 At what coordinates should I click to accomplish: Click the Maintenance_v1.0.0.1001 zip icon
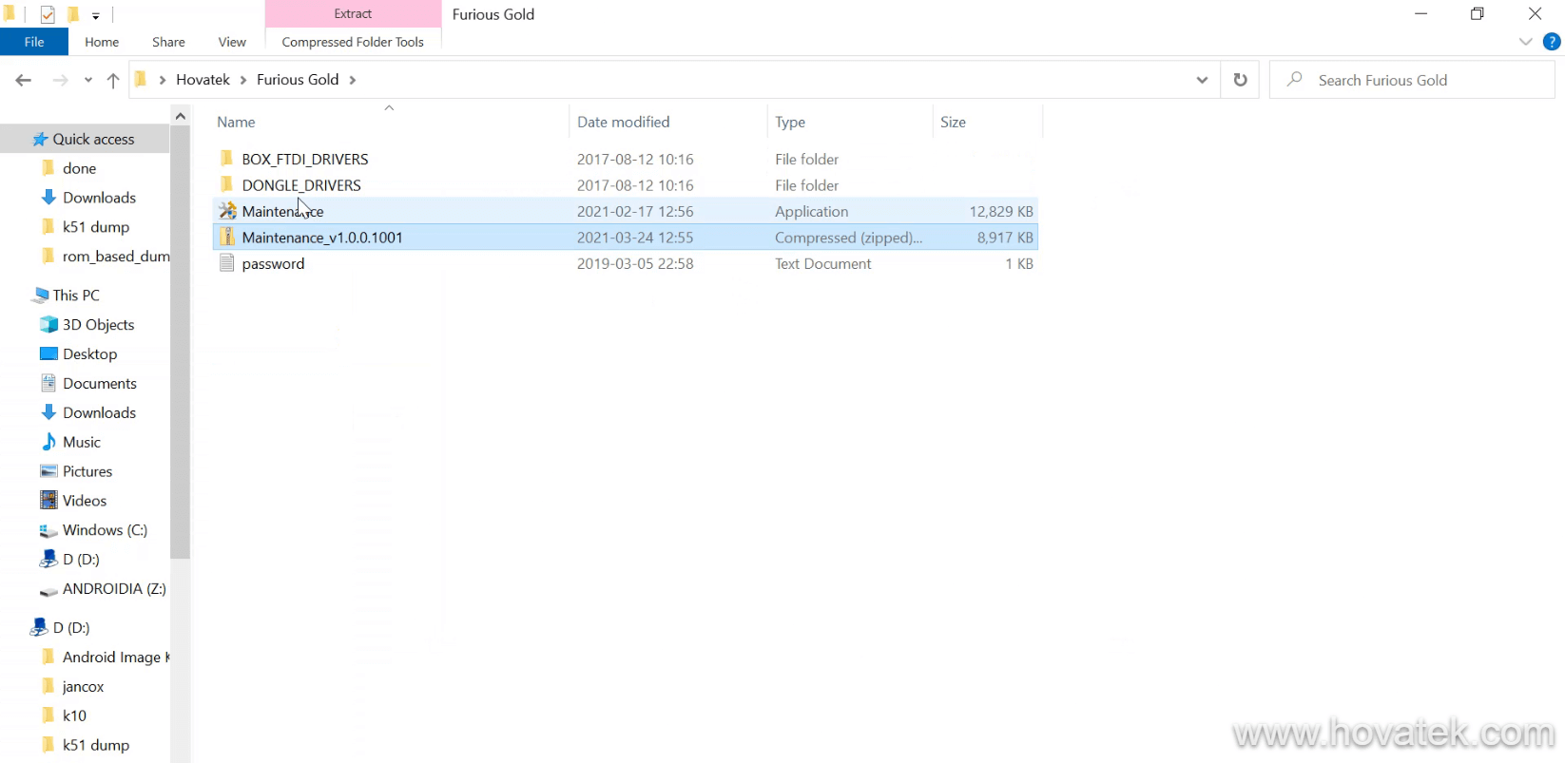coord(227,237)
